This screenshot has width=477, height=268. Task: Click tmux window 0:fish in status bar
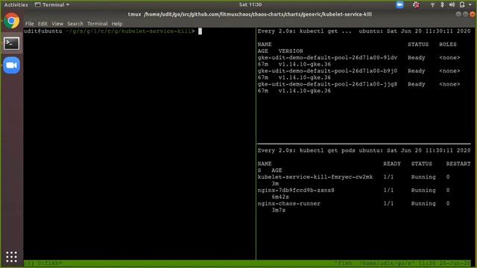coord(49,263)
